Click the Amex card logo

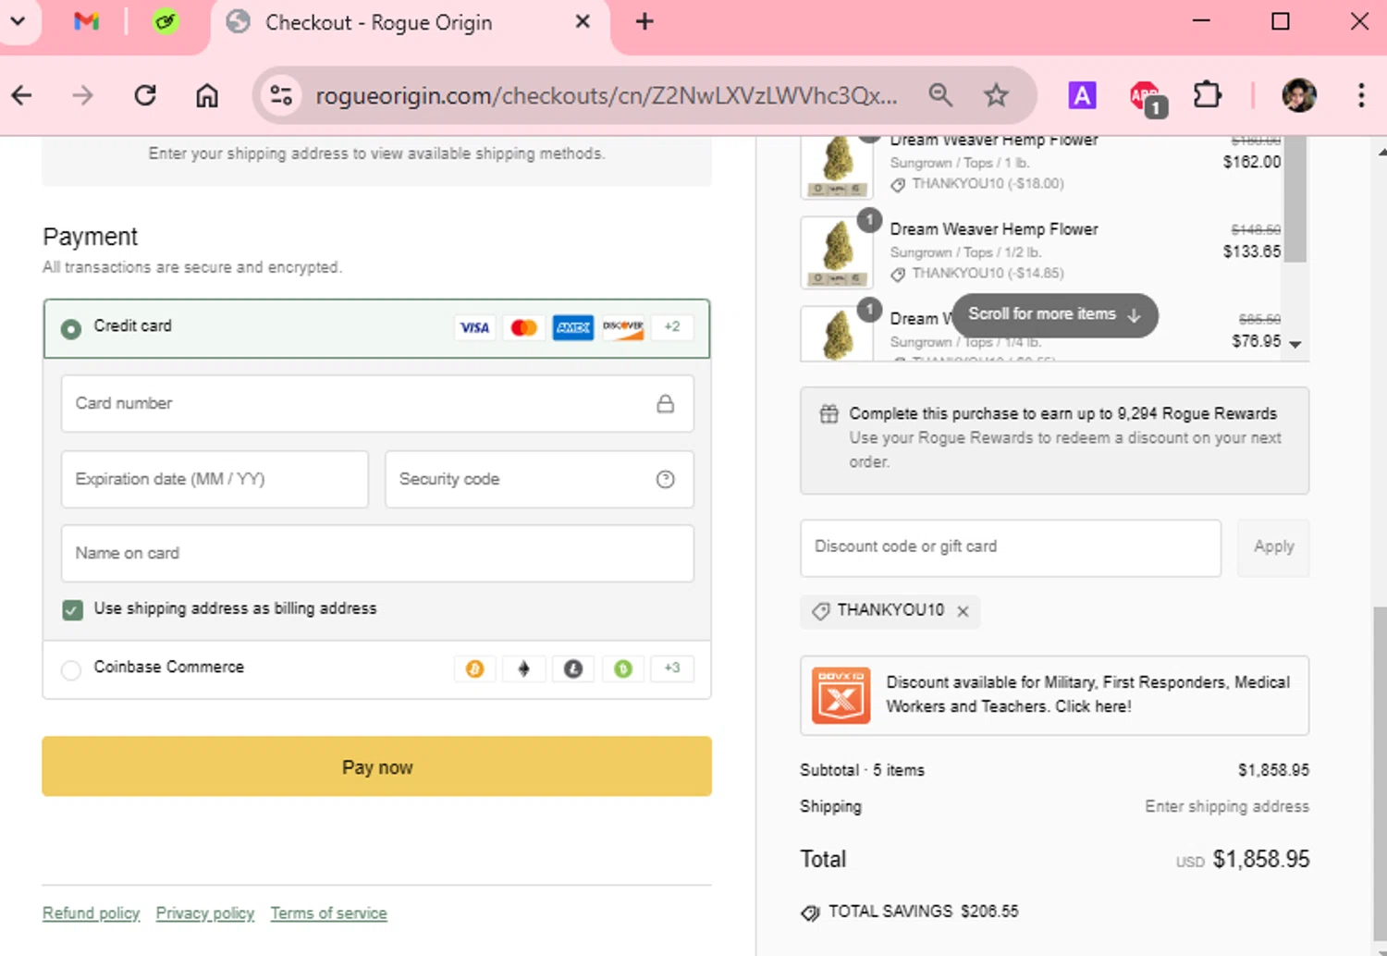(x=573, y=327)
